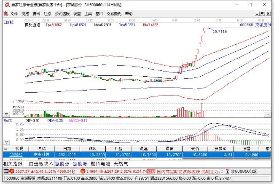This screenshot has height=184, width=274.
Task: Click the Dn=5.0371 indicator value
Action: click(x=127, y=25)
